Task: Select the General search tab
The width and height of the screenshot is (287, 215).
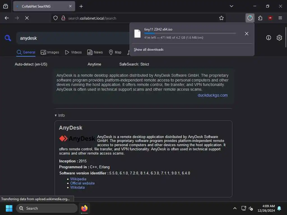Action: [26, 52]
